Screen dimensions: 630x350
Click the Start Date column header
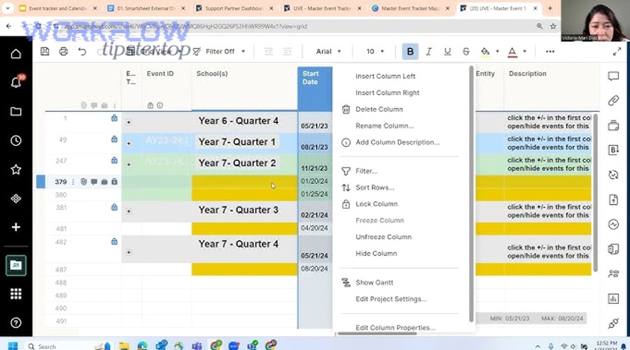(314, 89)
